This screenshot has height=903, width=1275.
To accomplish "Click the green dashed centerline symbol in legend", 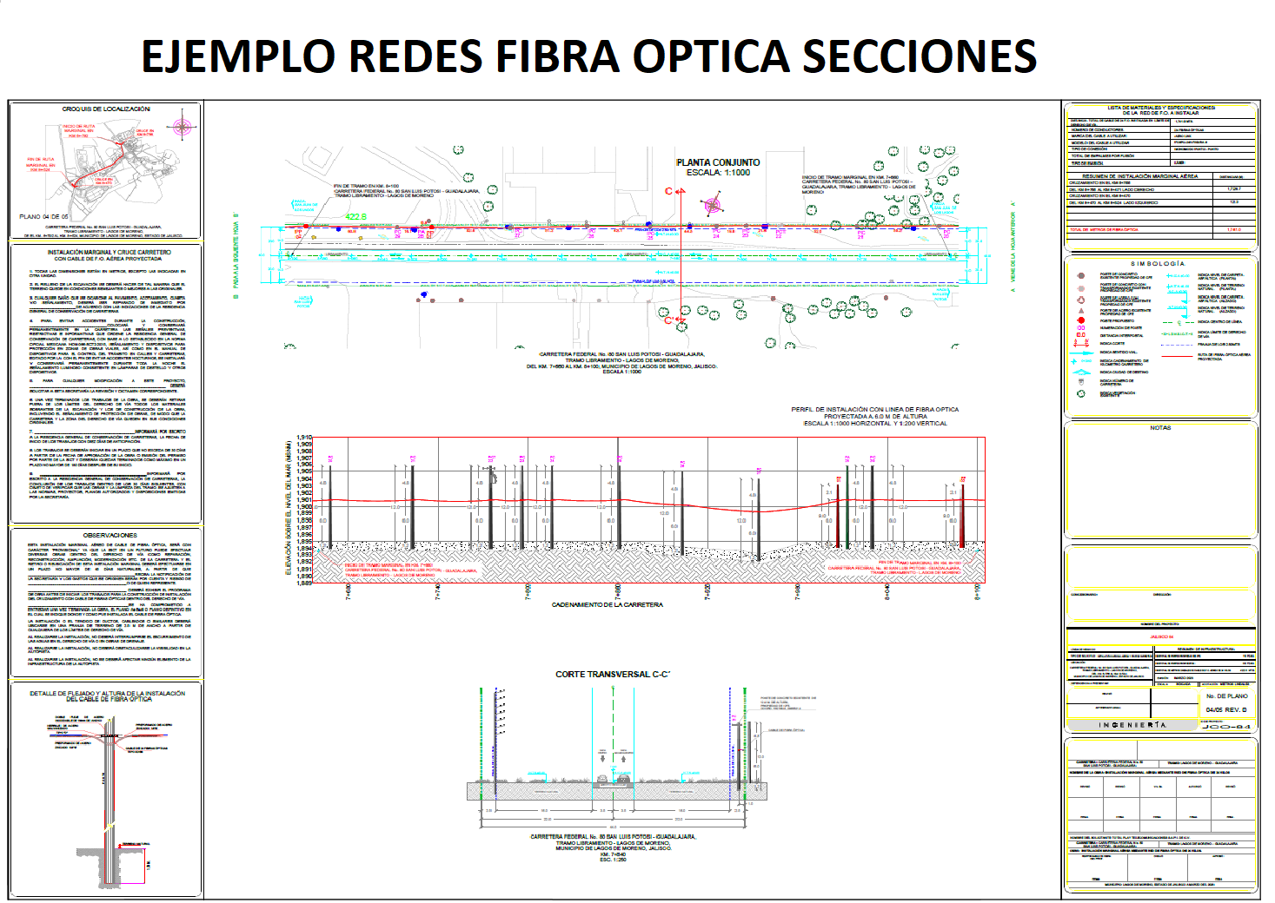I will point(1179,322).
